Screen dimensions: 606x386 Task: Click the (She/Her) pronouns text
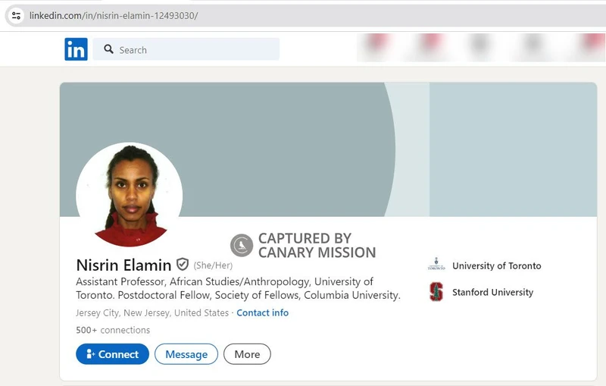coord(213,265)
